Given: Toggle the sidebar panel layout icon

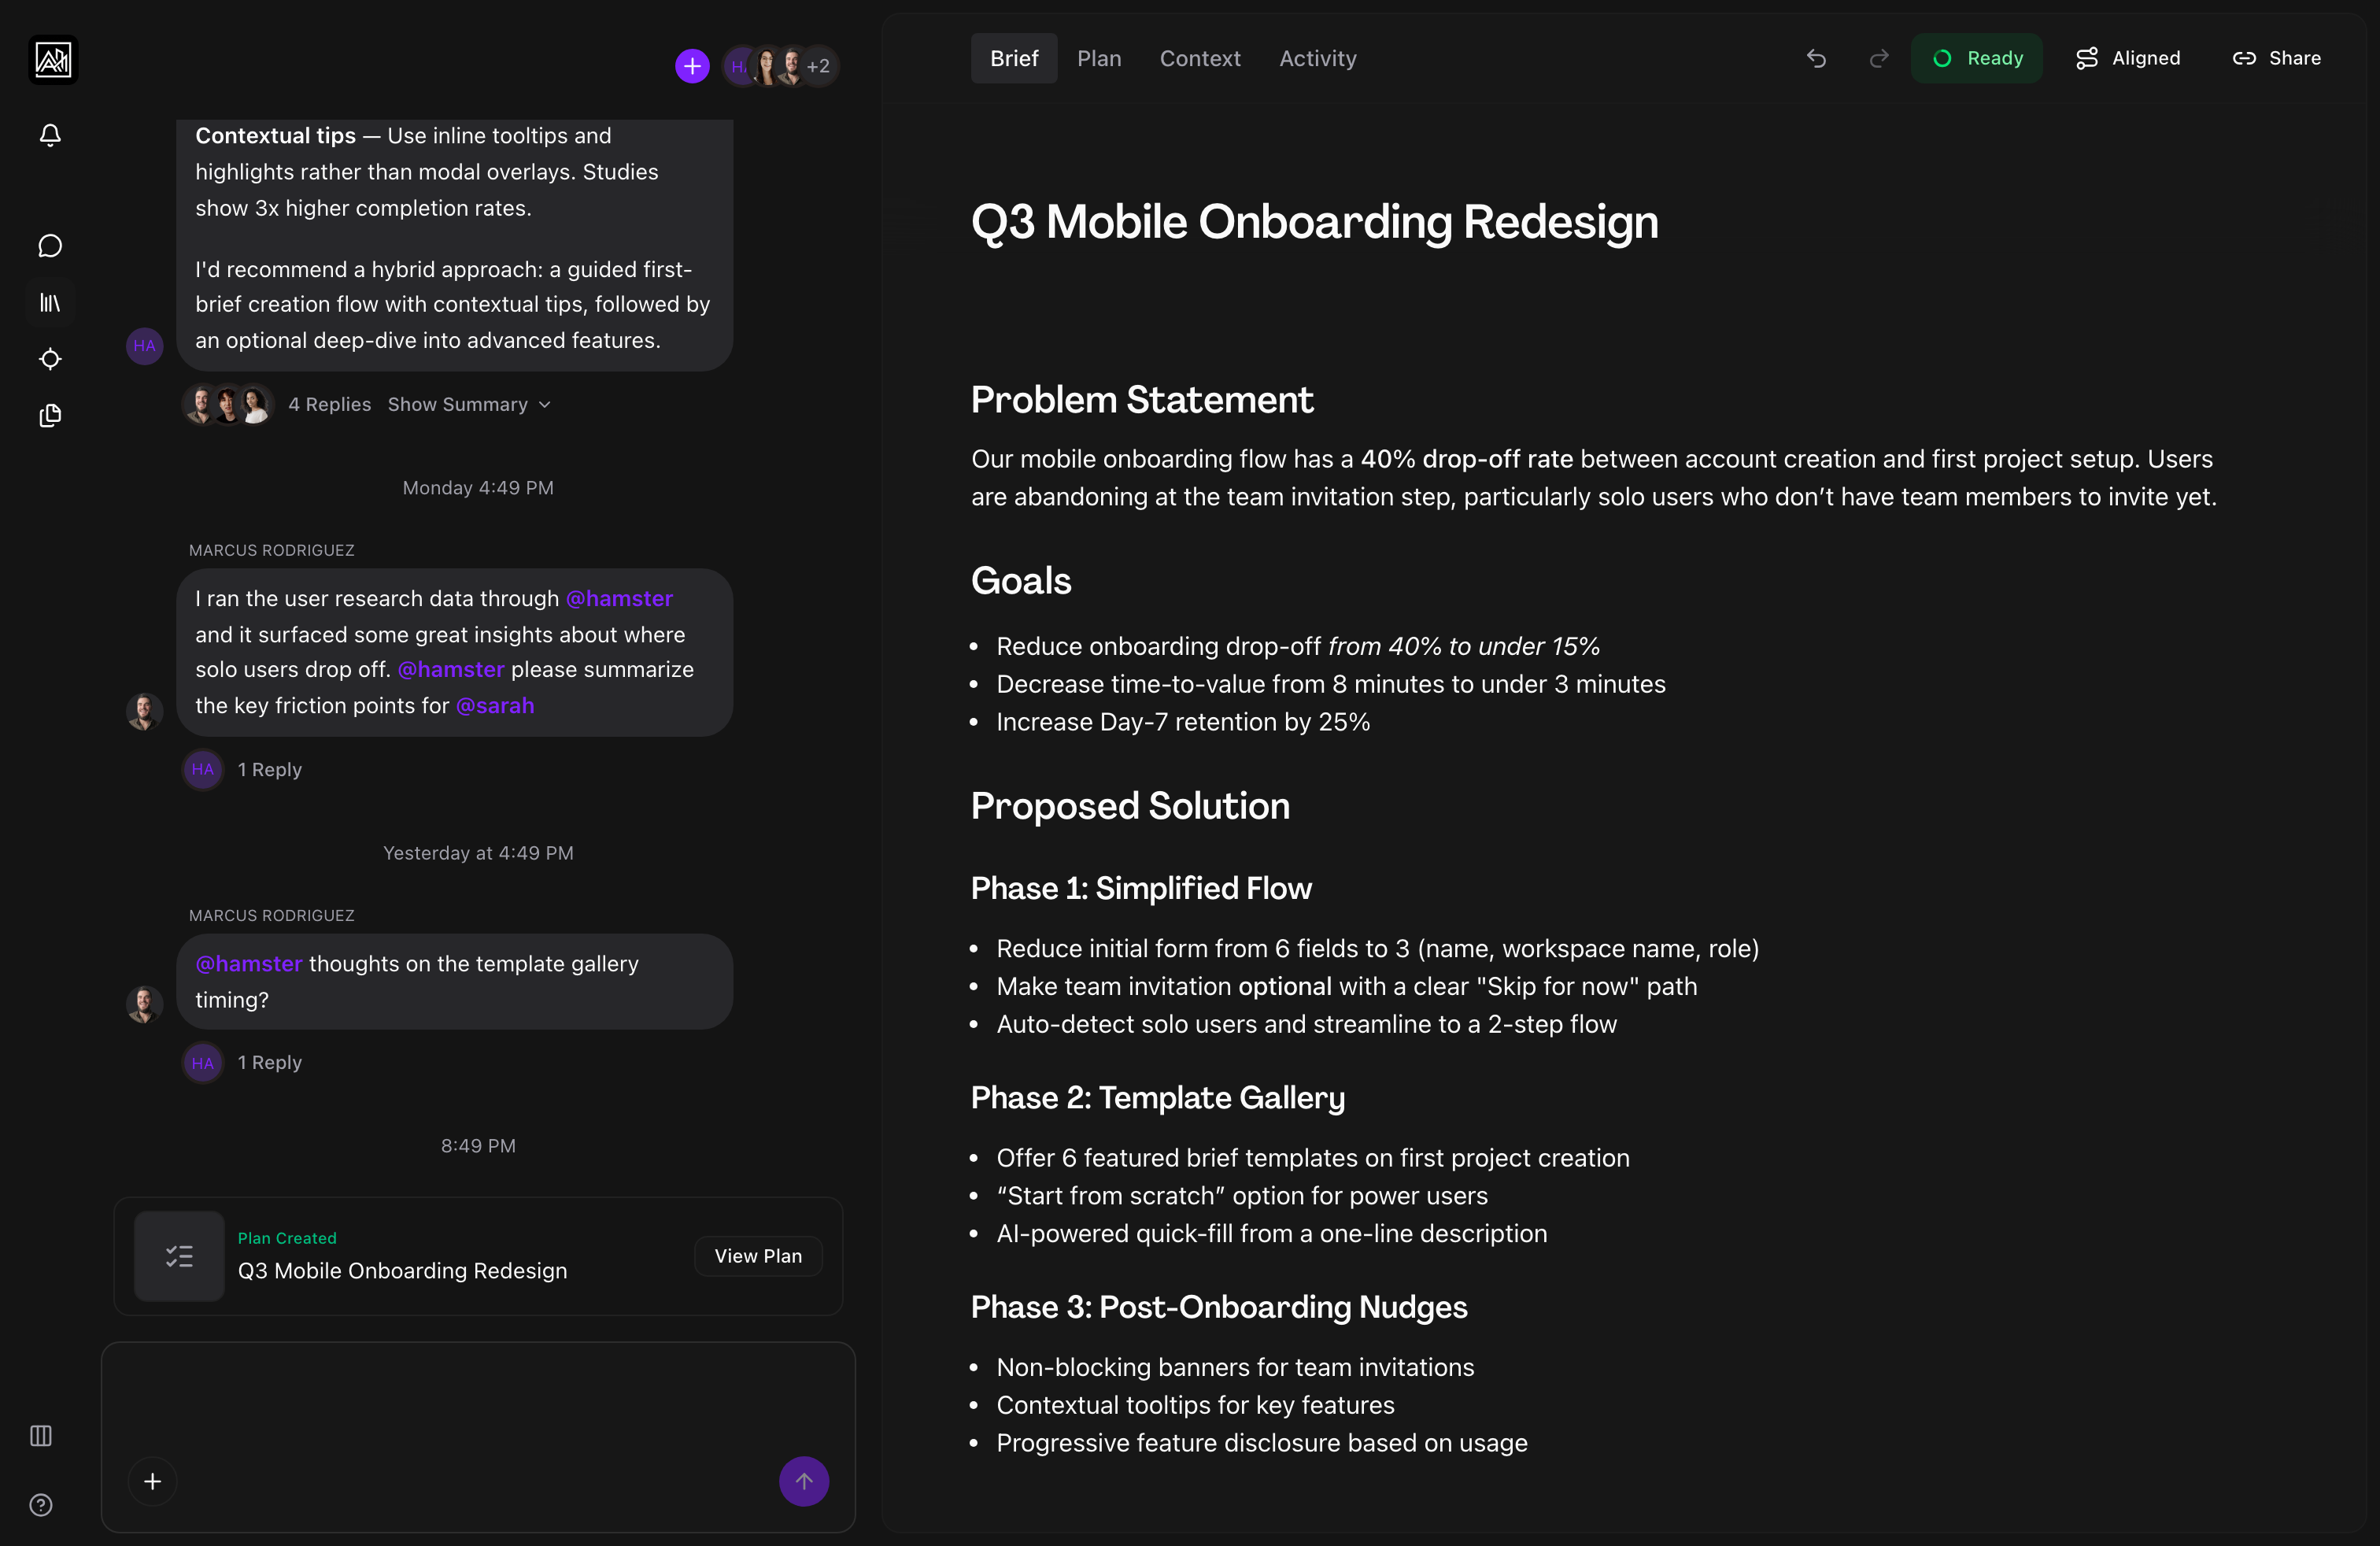Looking at the screenshot, I should [41, 1436].
